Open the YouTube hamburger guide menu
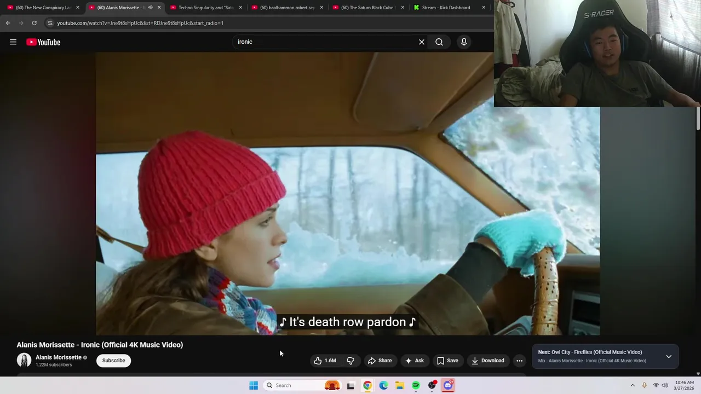The height and width of the screenshot is (394, 701). pyautogui.click(x=13, y=42)
